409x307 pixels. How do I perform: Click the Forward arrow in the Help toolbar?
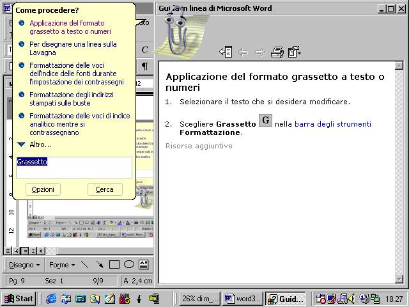tap(260, 52)
